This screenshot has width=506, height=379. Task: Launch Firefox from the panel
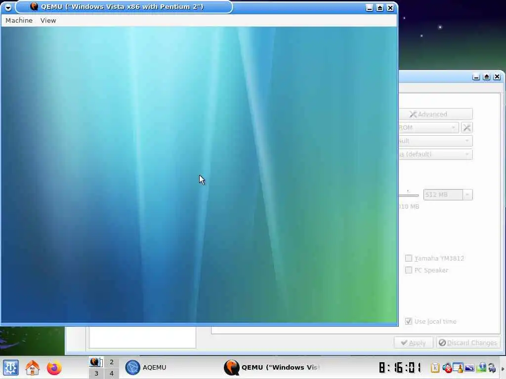pyautogui.click(x=54, y=368)
